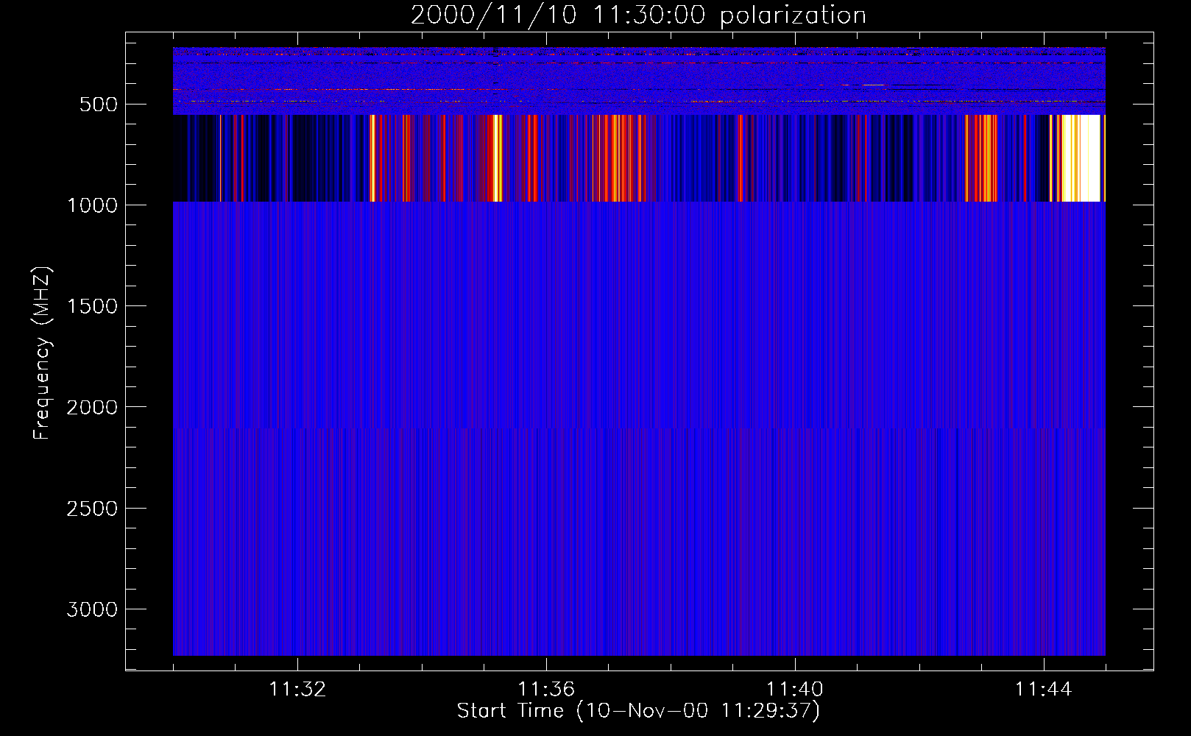The image size is (1191, 736).
Task: Click the bright white burst near 11:44
Action: 1081,158
